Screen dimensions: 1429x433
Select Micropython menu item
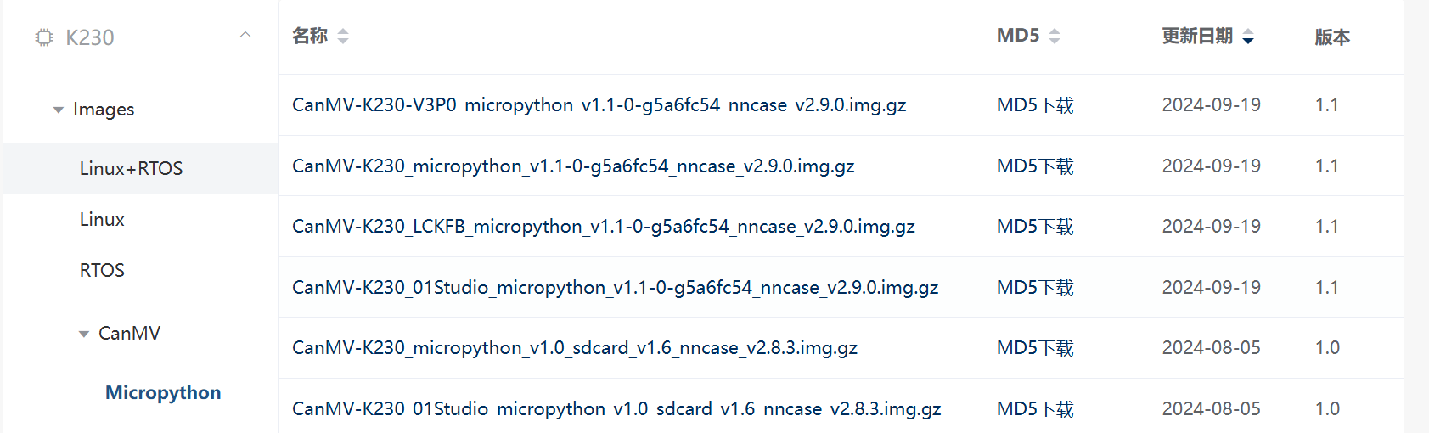click(x=163, y=392)
